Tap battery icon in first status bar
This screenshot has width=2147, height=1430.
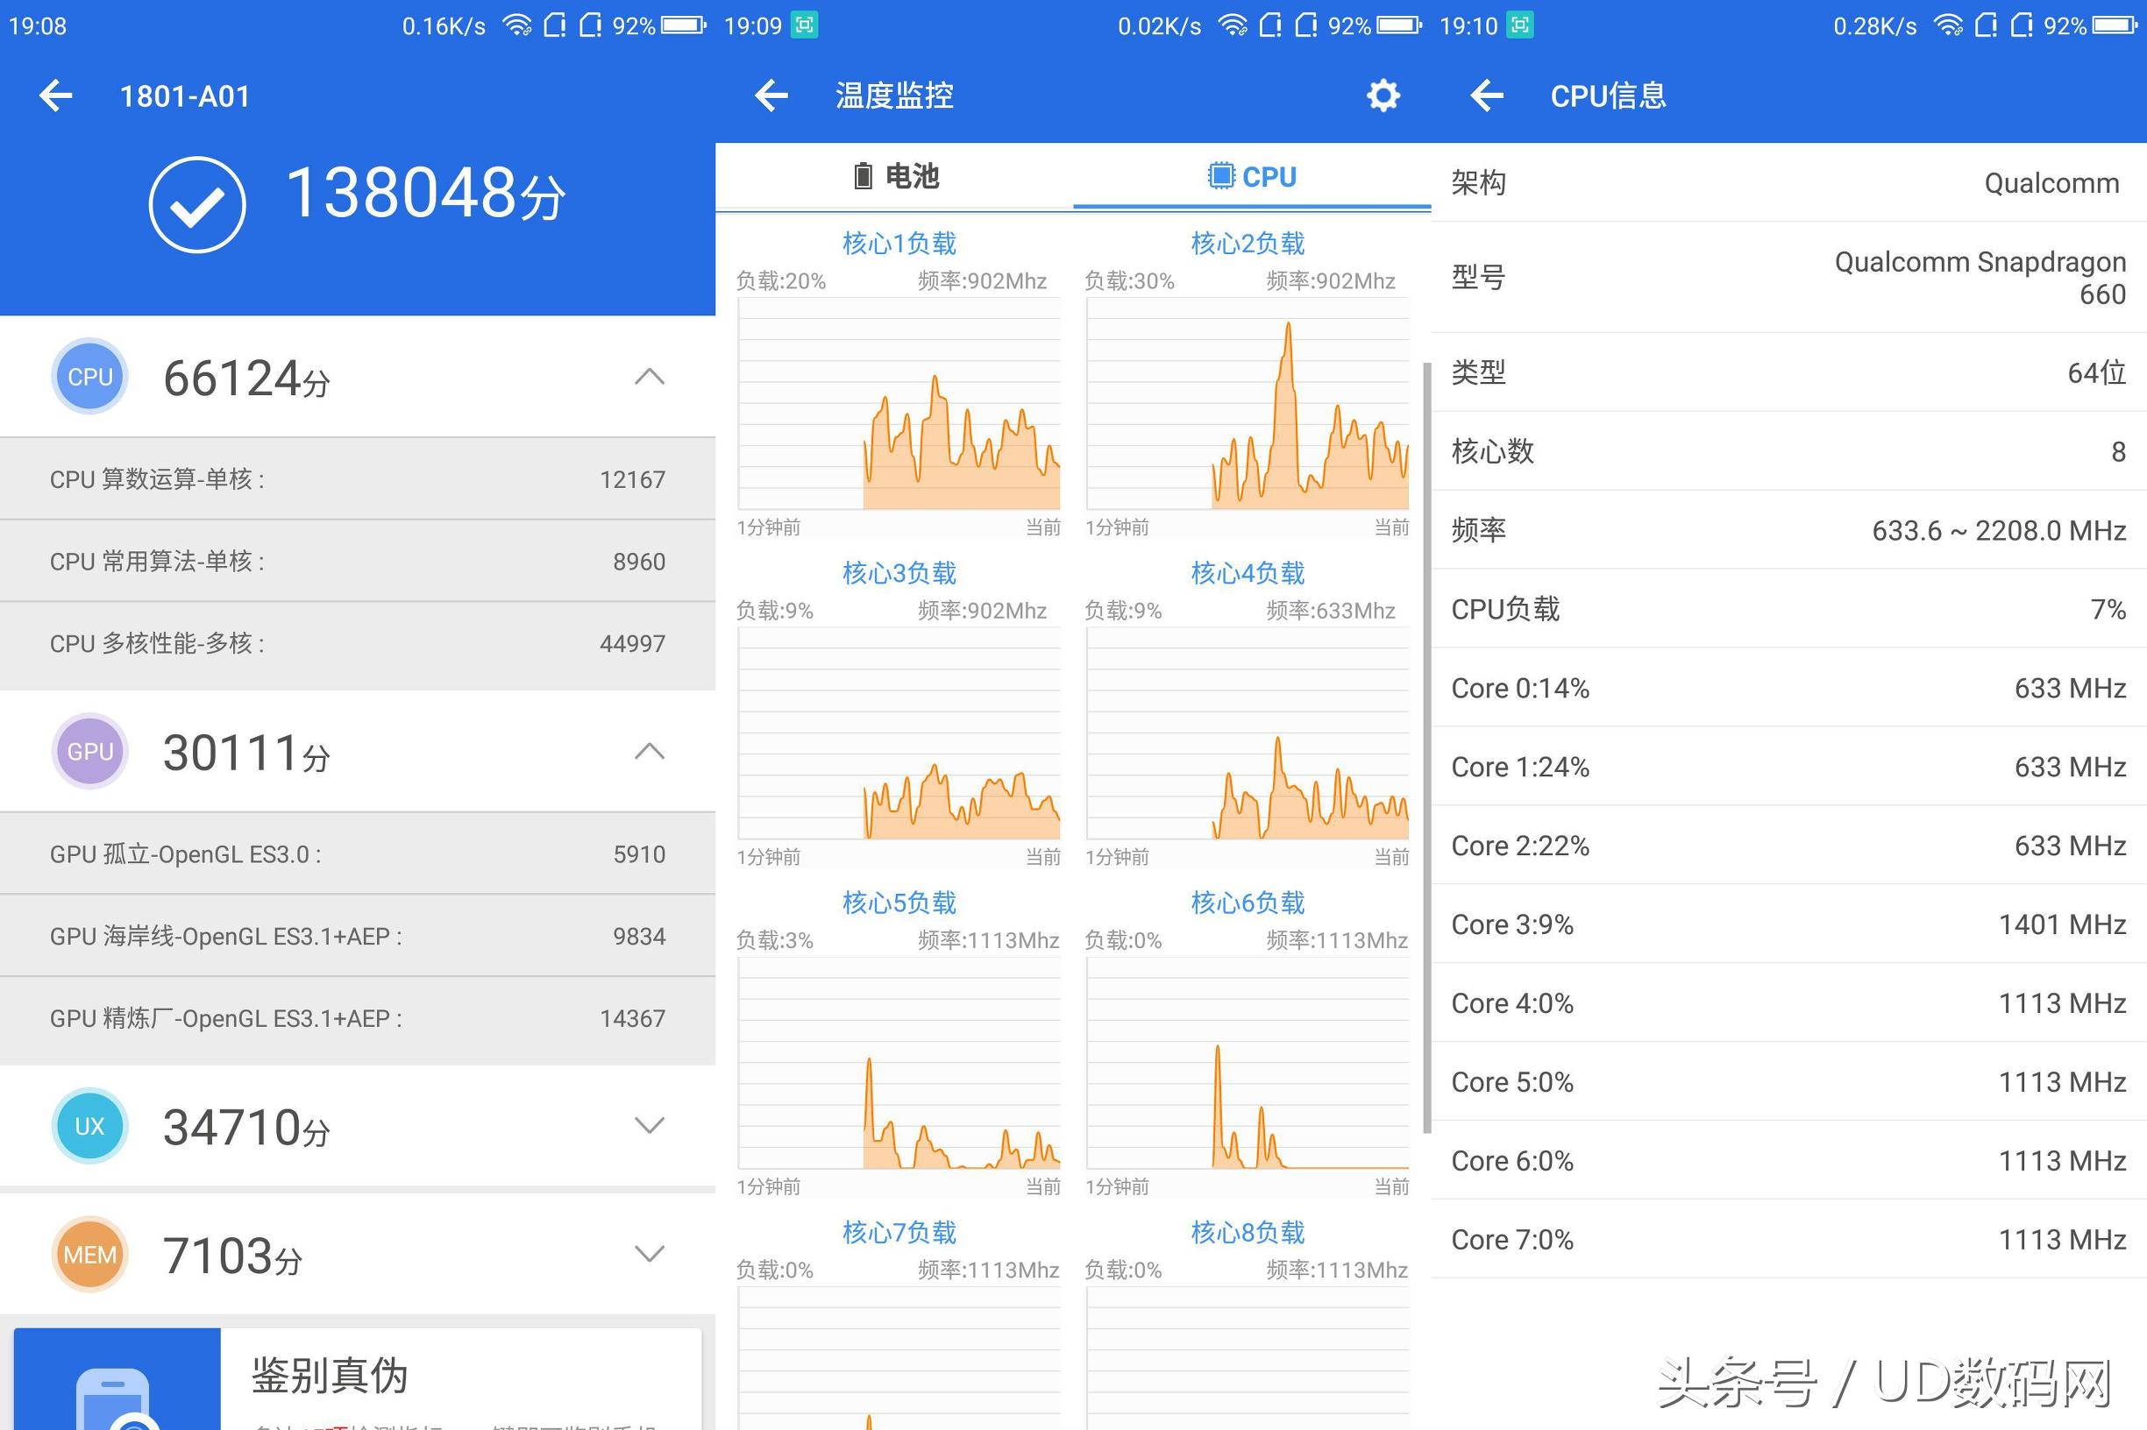coord(684,25)
